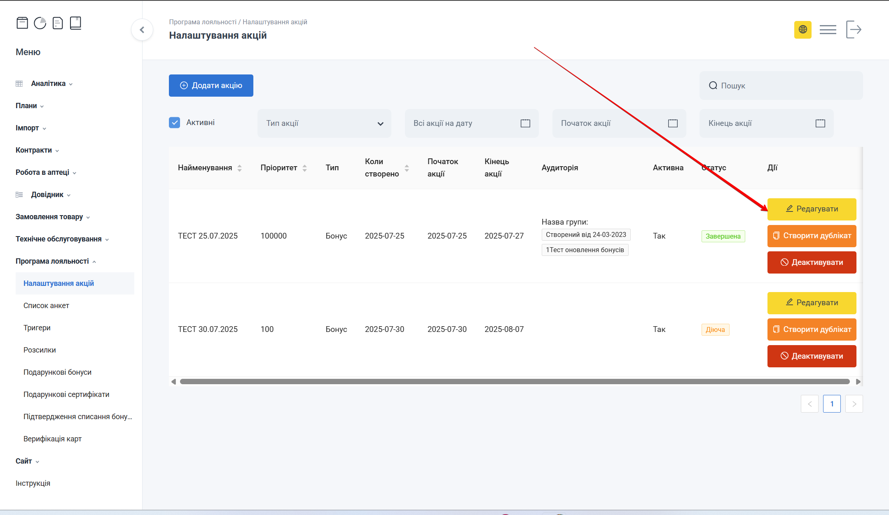Screen dimensions: 889x515
Task: Expand the Аналітика menu section
Action: point(48,84)
